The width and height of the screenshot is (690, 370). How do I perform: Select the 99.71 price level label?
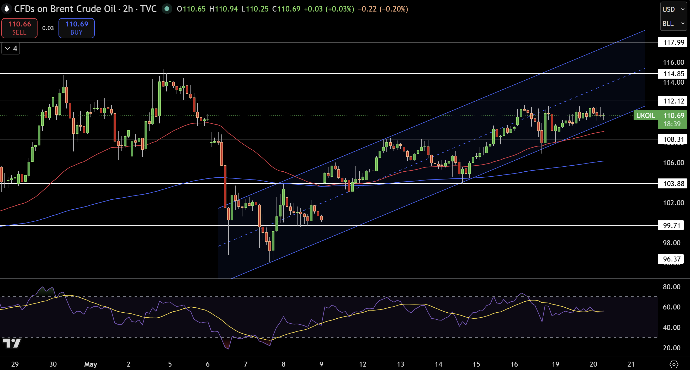click(x=672, y=225)
